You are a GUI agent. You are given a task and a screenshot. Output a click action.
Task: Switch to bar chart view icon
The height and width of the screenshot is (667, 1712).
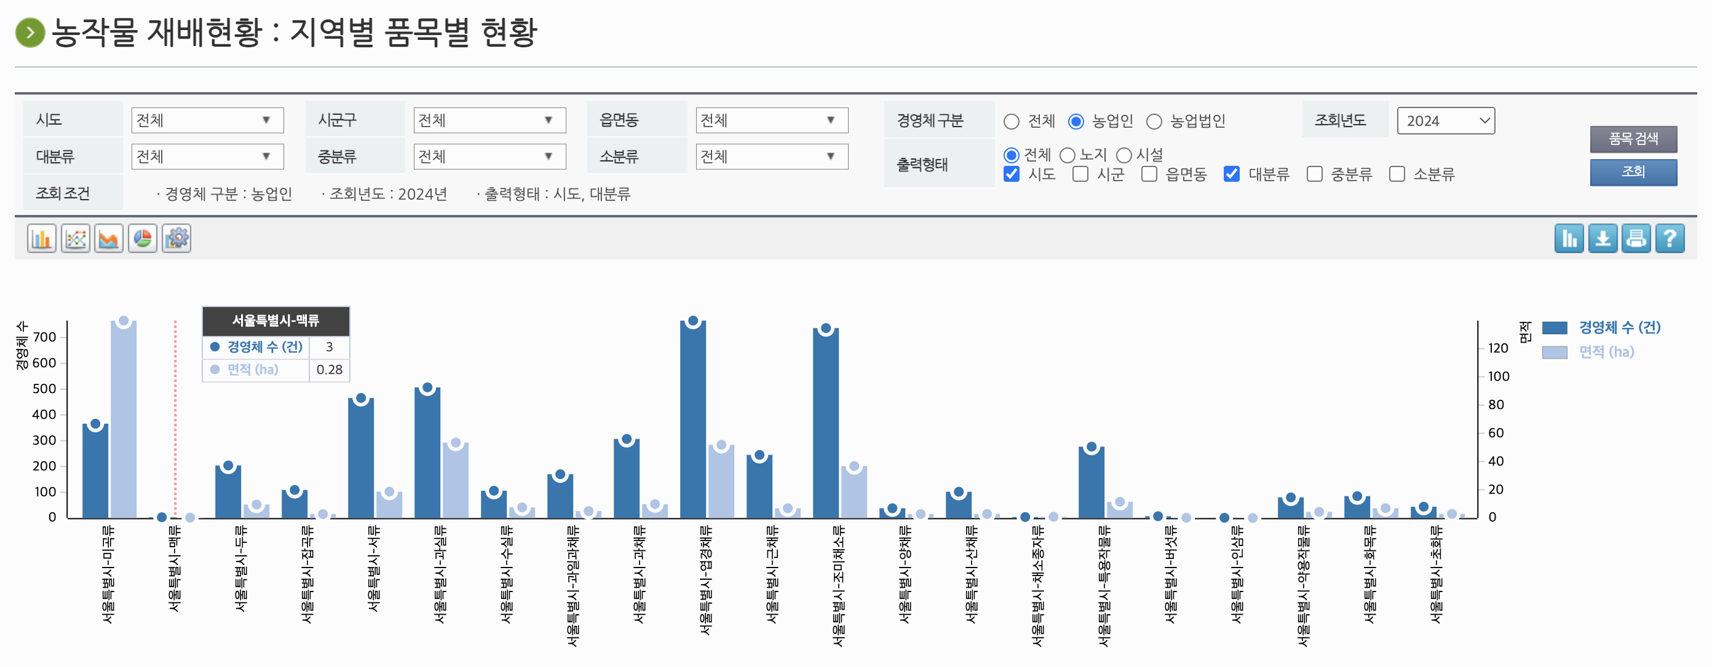41,238
